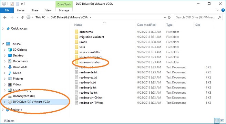The width and height of the screenshot is (226, 124).
Task: Open the File menu
Action: click(x=7, y=10)
